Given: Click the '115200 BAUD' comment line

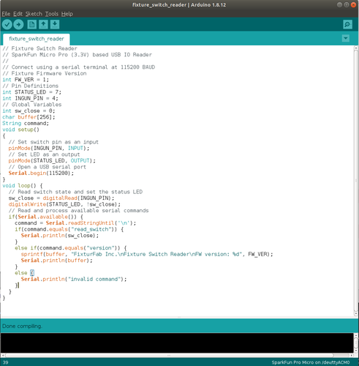Looking at the screenshot, I should point(79,67).
